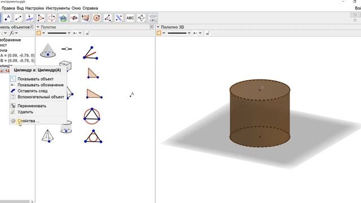Screen dimensions: 361x203
Task: Click the lock icon in Полотно style bar
Action: click(x=87, y=33)
